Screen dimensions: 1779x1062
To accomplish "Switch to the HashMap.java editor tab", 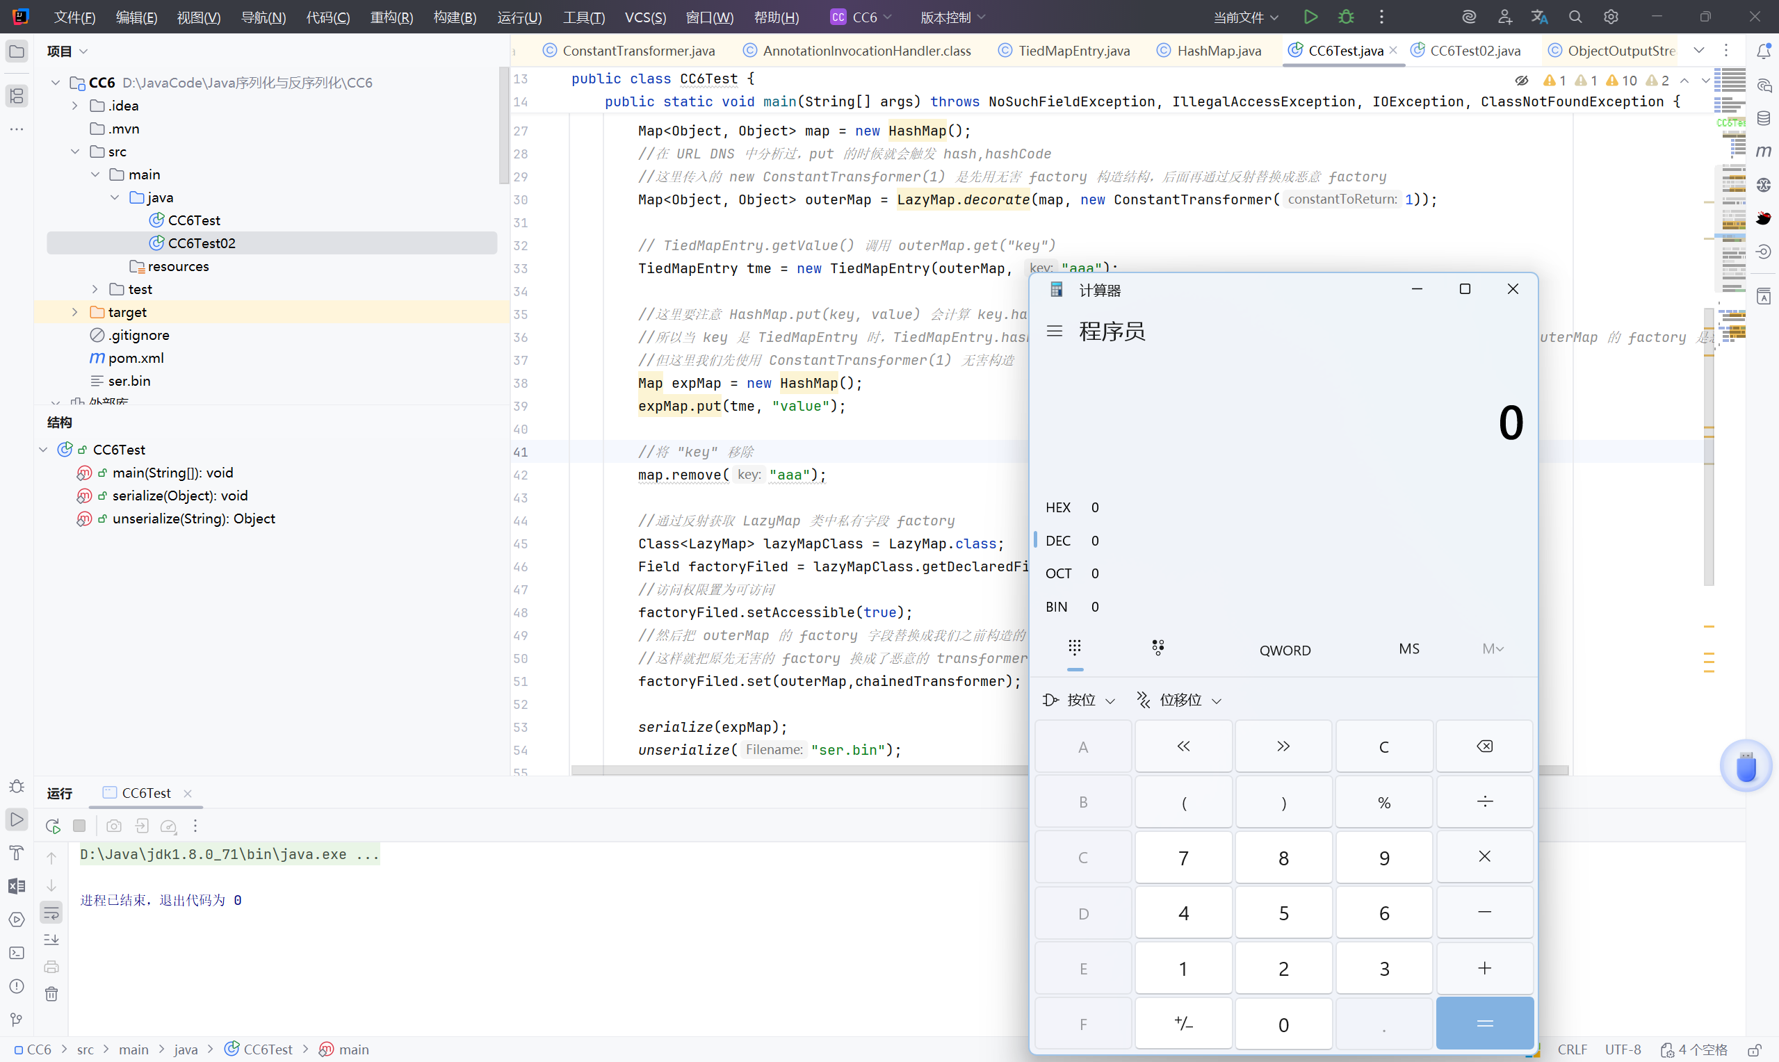I will click(1218, 51).
